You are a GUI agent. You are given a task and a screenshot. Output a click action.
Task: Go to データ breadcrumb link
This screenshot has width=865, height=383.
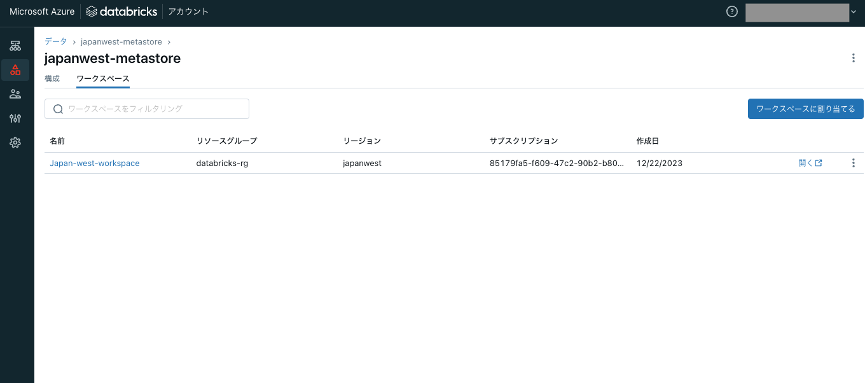click(55, 41)
